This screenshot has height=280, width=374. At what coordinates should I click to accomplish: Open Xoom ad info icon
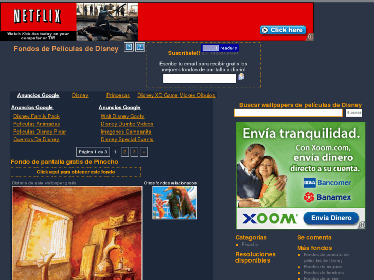click(x=362, y=225)
